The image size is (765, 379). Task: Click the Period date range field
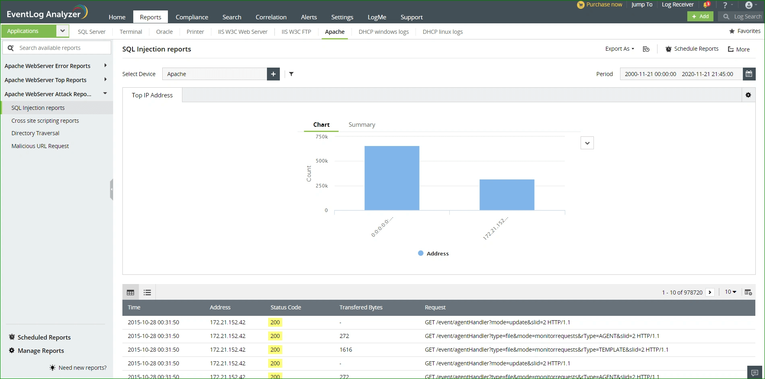[x=681, y=74]
